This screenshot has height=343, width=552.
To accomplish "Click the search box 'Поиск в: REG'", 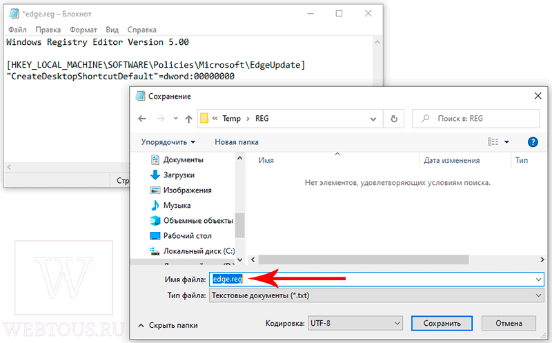I will tap(476, 118).
